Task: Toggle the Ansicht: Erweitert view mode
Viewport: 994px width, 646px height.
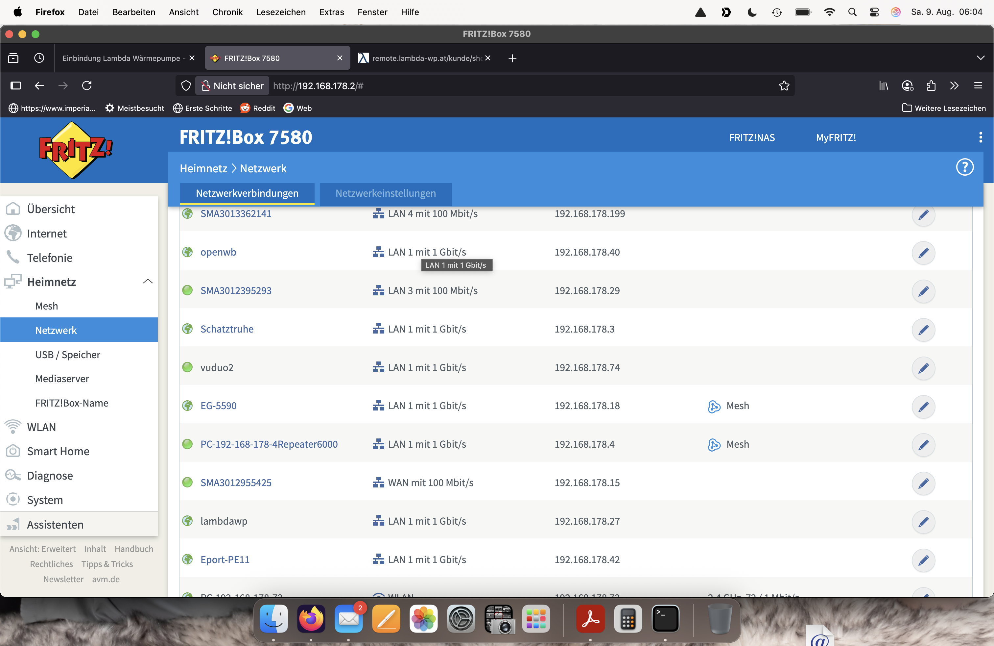Action: (43, 549)
